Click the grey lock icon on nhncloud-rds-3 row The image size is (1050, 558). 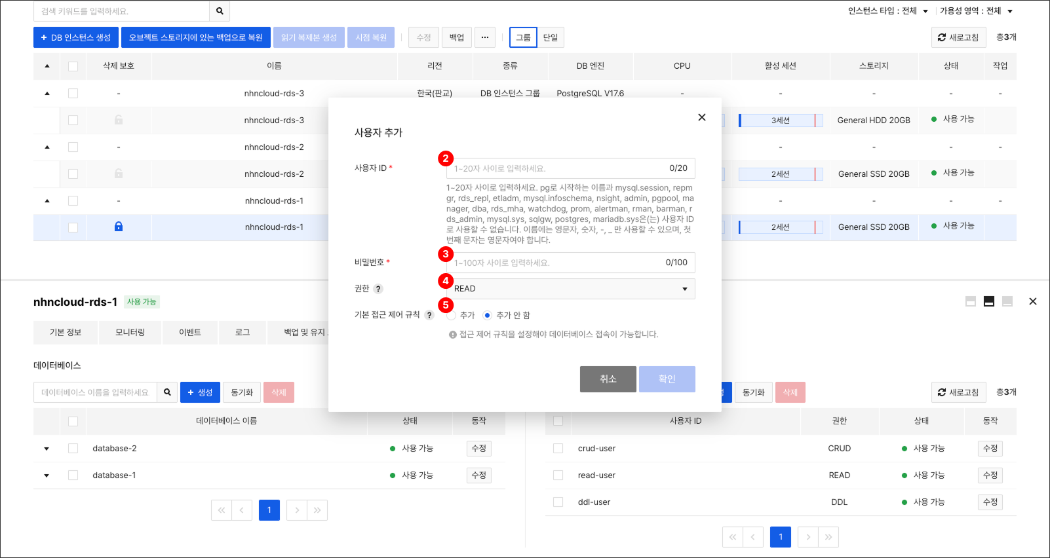click(x=119, y=120)
